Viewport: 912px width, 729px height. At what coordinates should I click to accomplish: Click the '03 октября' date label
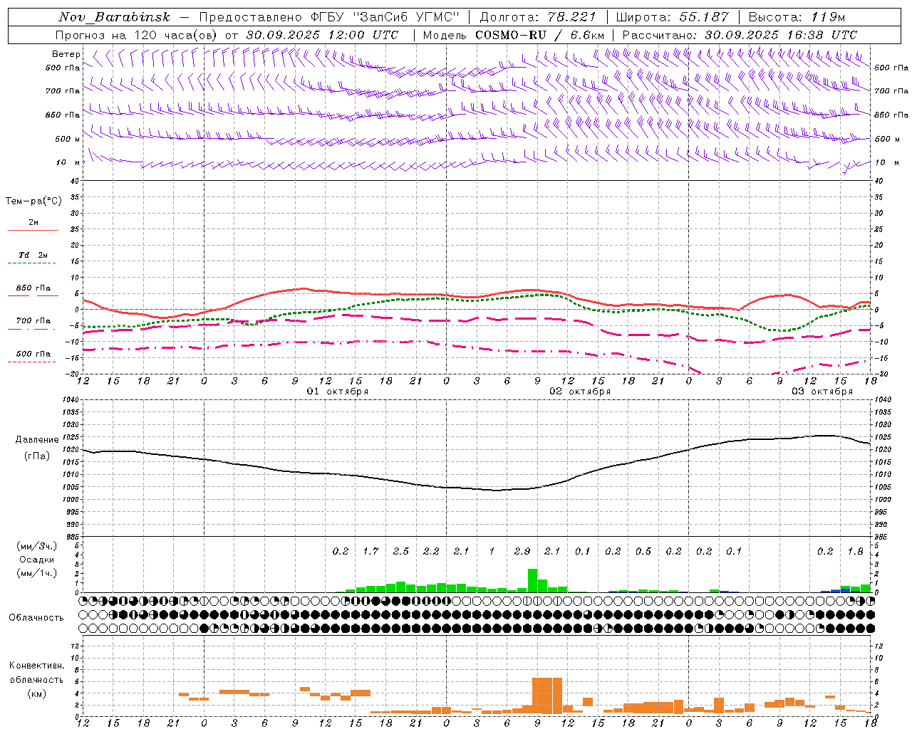[x=822, y=392]
